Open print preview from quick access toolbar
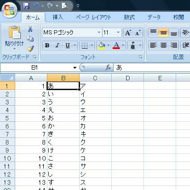Viewport: 190px width, 190px height. pyautogui.click(x=65, y=6)
